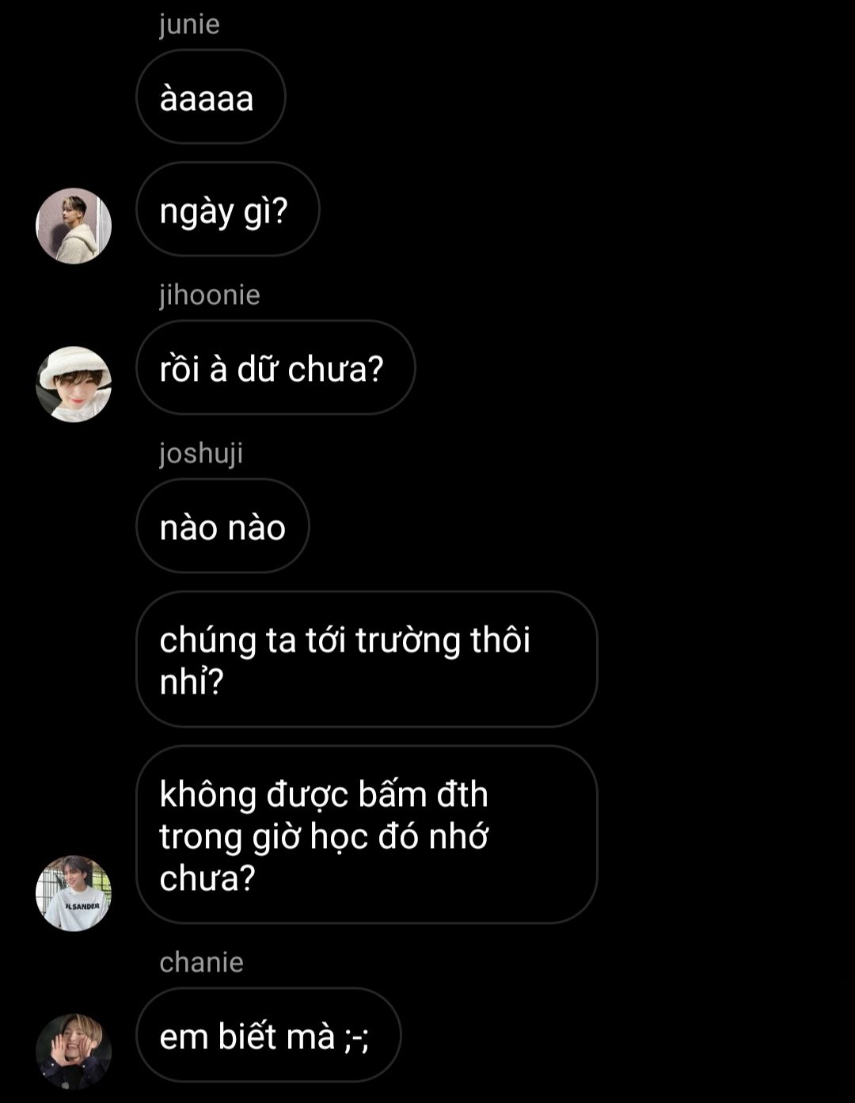Tap the sender name 'chanie'
This screenshot has height=1103, width=855.
pos(201,962)
